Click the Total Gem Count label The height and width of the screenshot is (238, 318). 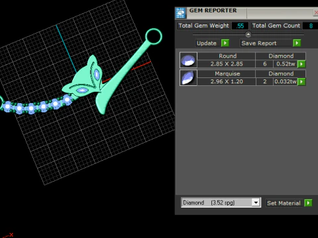276,26
